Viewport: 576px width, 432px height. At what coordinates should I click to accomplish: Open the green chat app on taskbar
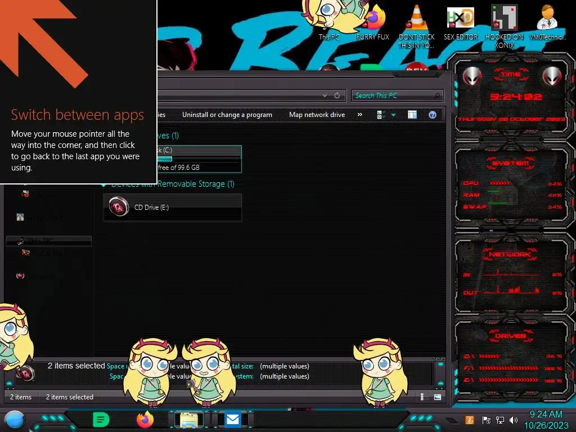point(101,420)
